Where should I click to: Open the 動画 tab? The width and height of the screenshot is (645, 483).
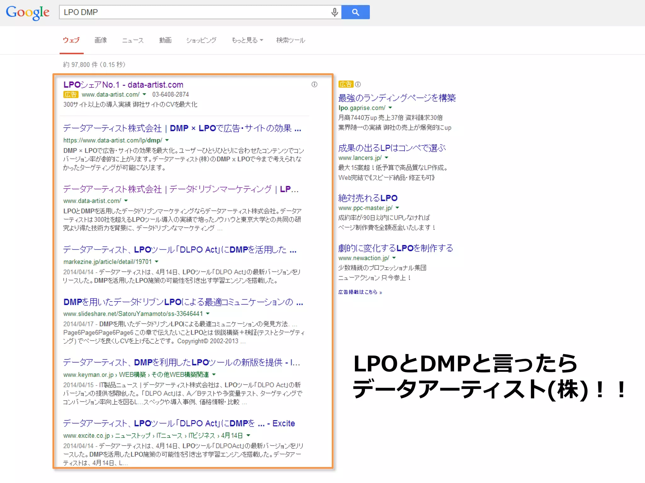165,40
